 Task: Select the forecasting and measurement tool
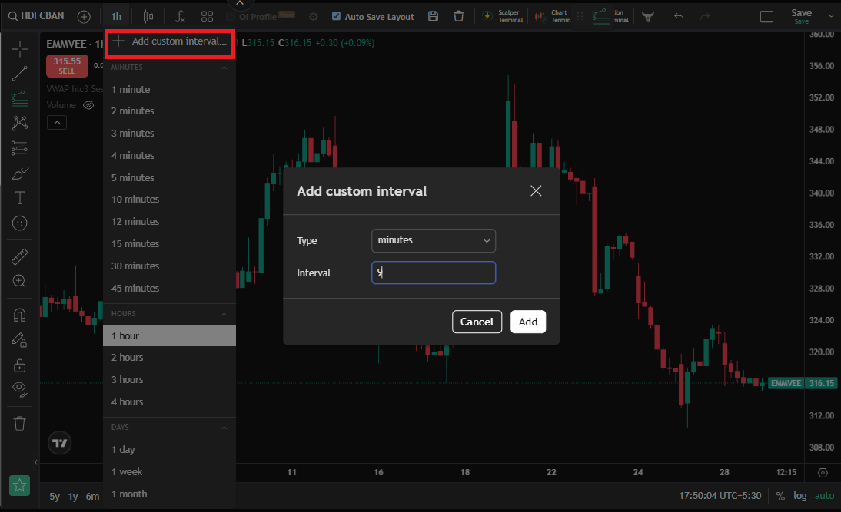(x=20, y=148)
